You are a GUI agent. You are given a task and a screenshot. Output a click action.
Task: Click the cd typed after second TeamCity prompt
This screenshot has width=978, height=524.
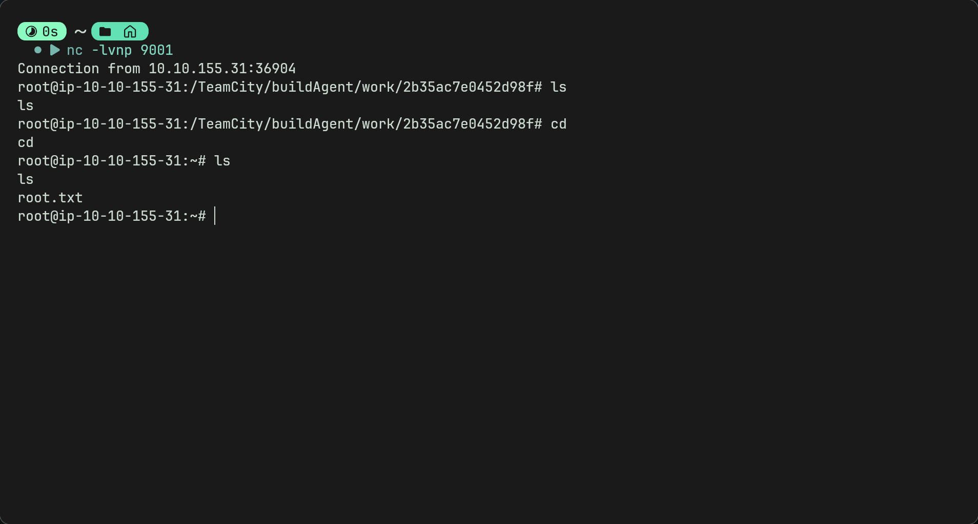(559, 124)
